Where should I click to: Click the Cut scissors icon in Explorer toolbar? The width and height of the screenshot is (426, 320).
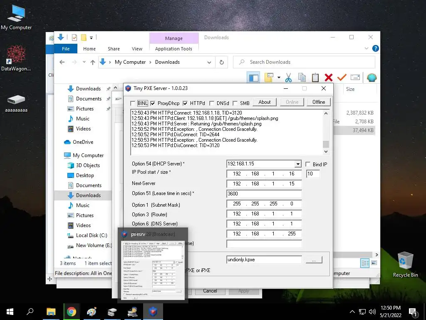point(288,78)
